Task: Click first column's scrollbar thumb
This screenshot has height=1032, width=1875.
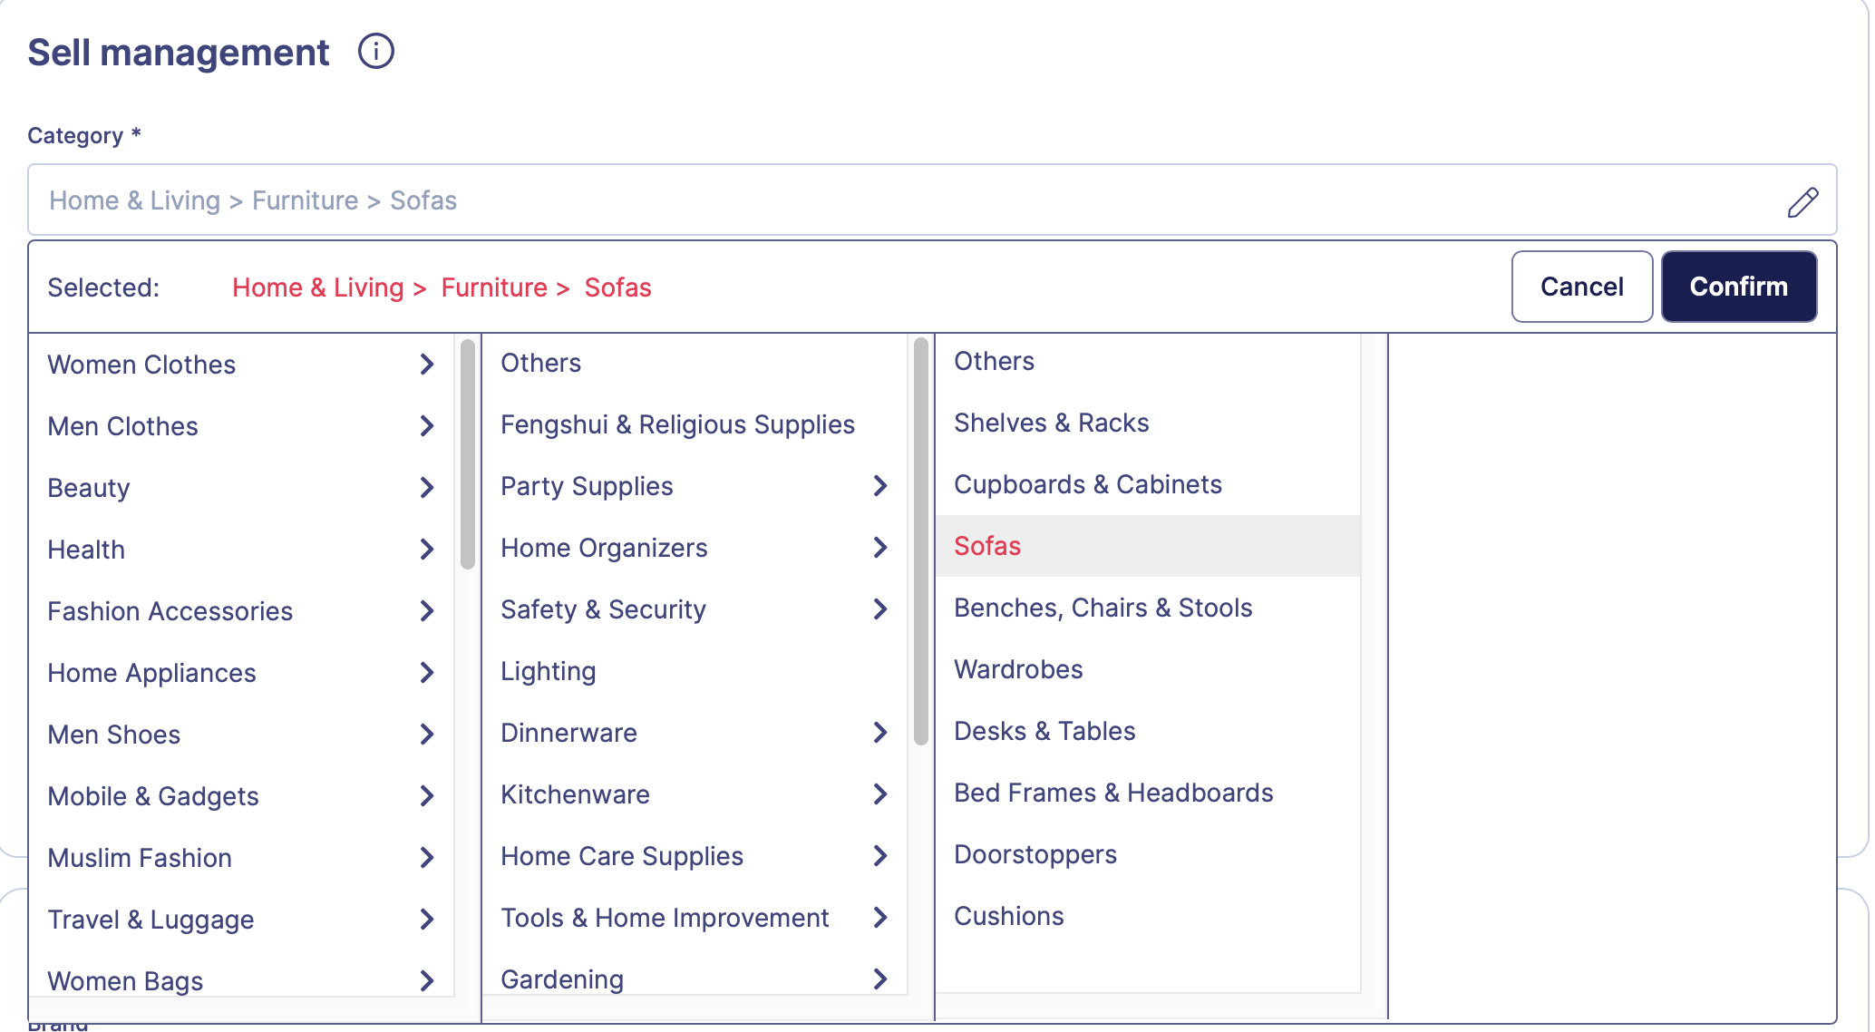Action: tap(468, 453)
